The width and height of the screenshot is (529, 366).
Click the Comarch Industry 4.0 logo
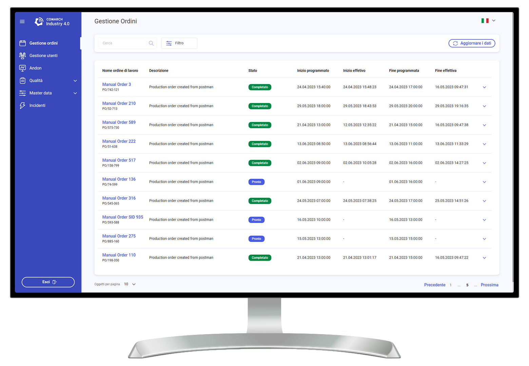[x=52, y=22]
